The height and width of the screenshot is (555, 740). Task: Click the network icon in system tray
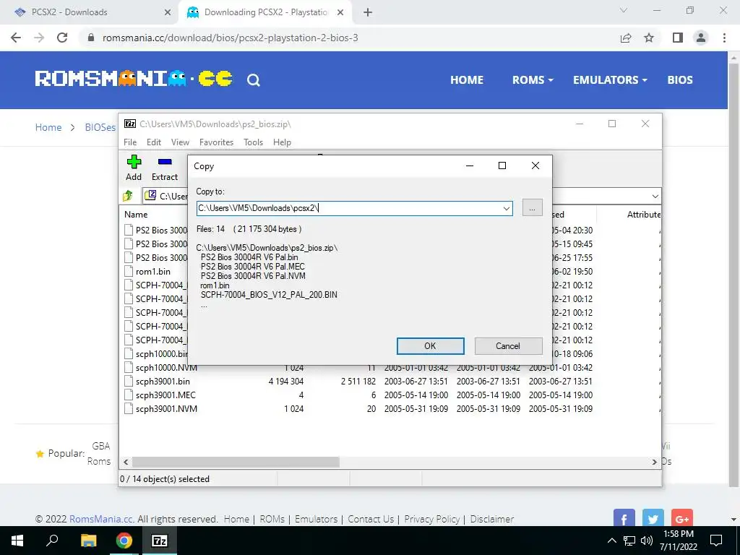tap(629, 541)
